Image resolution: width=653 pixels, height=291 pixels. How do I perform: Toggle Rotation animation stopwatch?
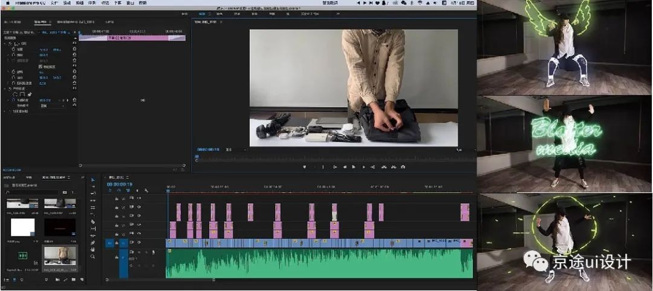click(13, 72)
